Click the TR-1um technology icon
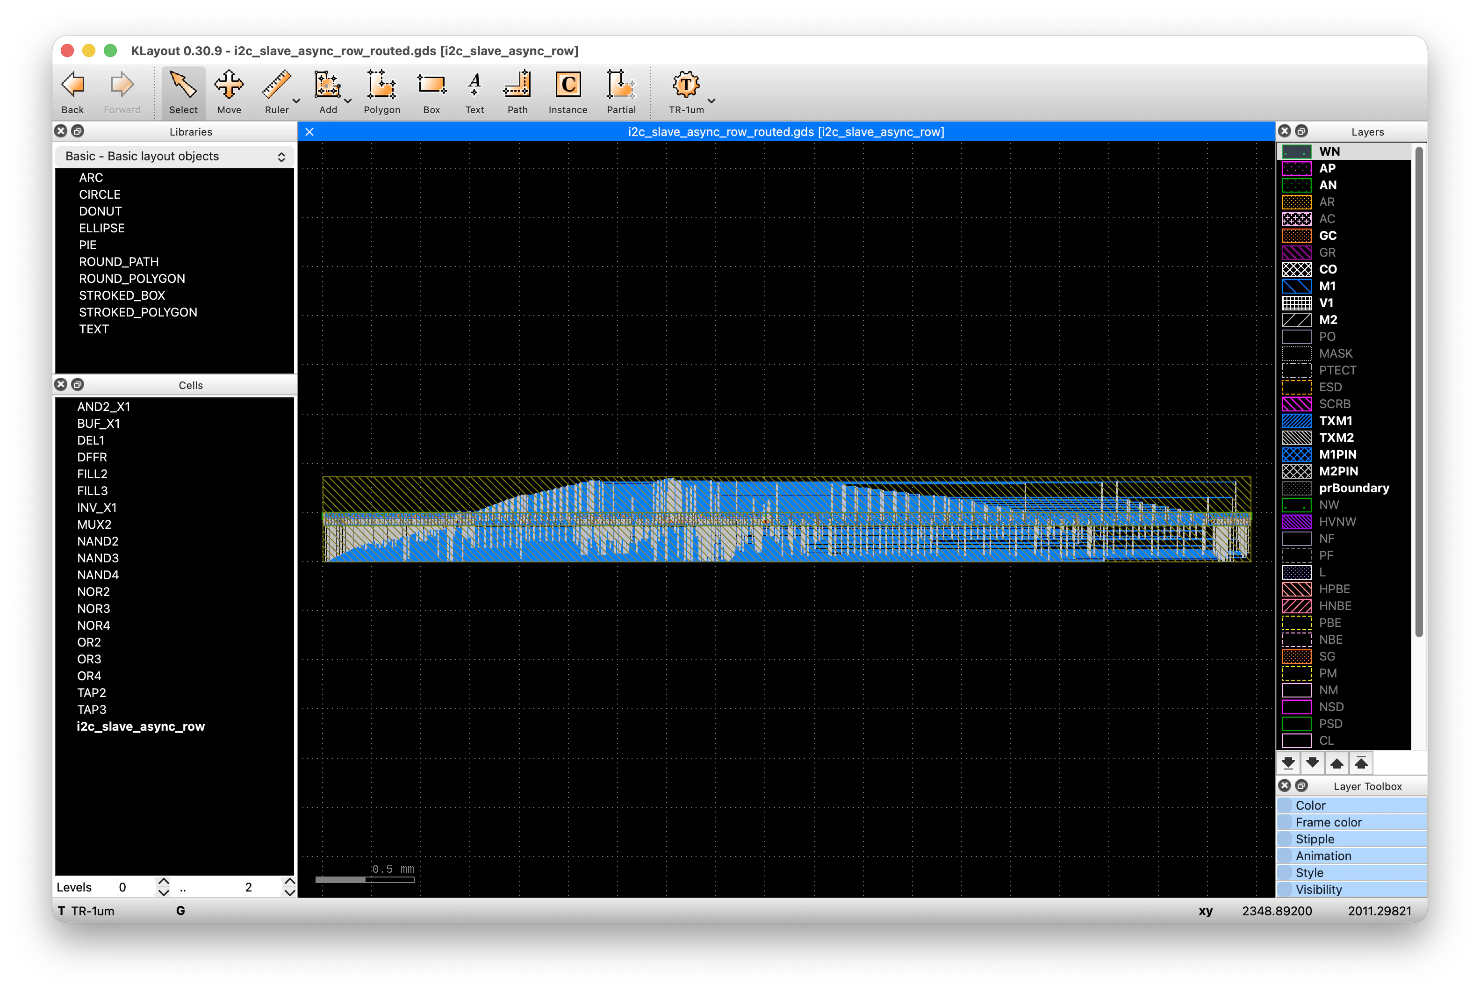This screenshot has width=1480, height=992. point(686,93)
